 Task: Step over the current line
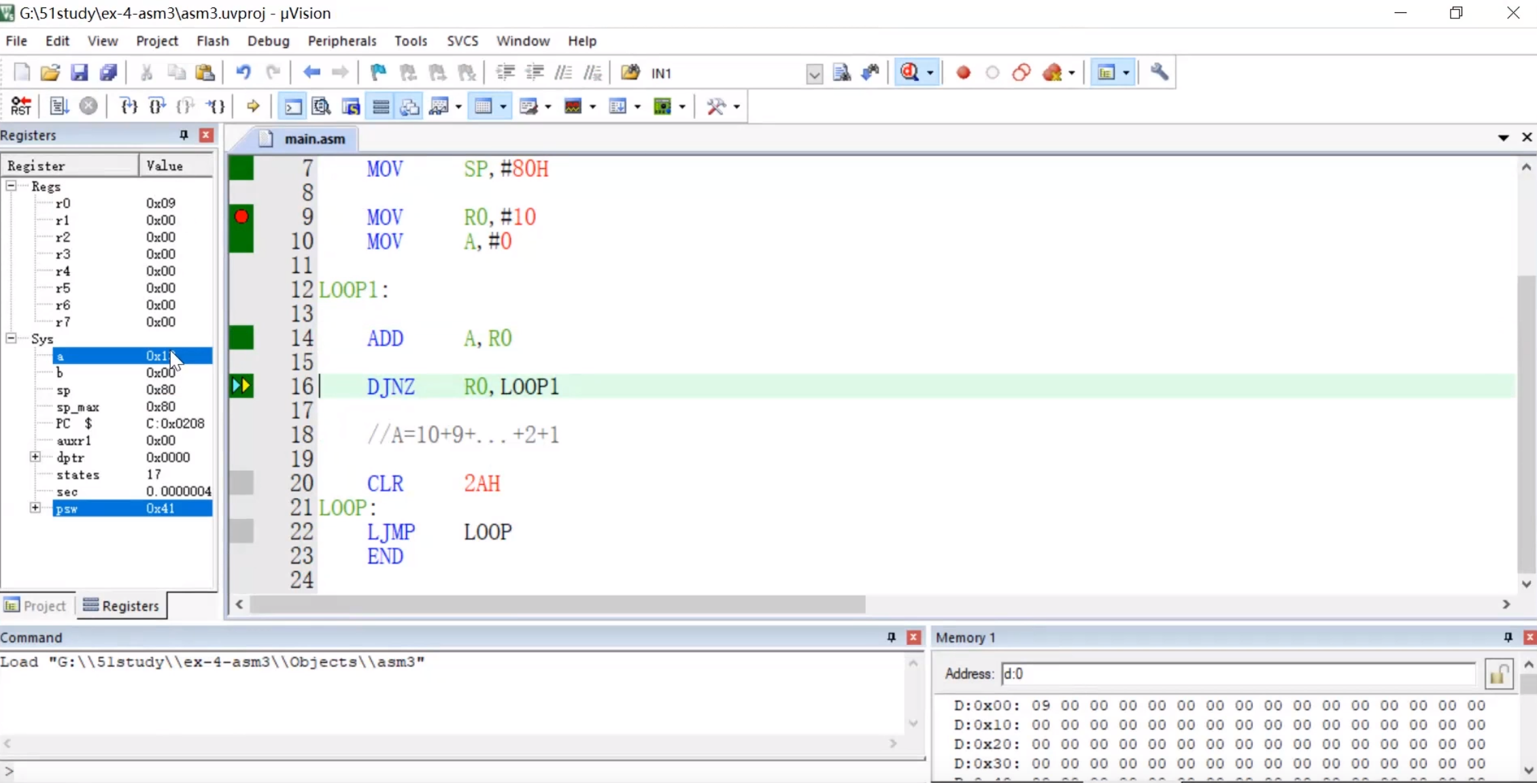[158, 106]
